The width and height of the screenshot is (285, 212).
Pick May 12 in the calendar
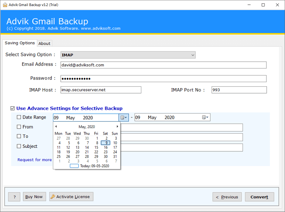tap(68, 147)
